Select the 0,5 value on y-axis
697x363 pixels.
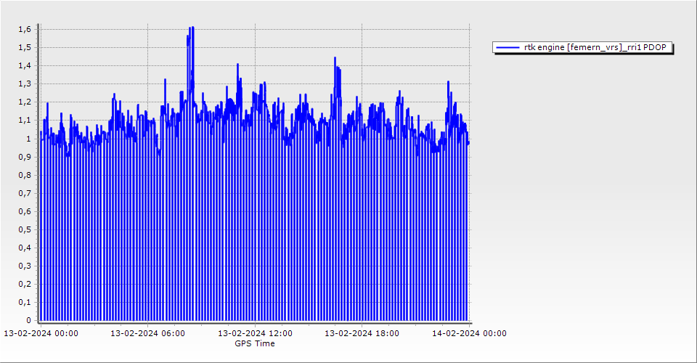tap(24, 229)
